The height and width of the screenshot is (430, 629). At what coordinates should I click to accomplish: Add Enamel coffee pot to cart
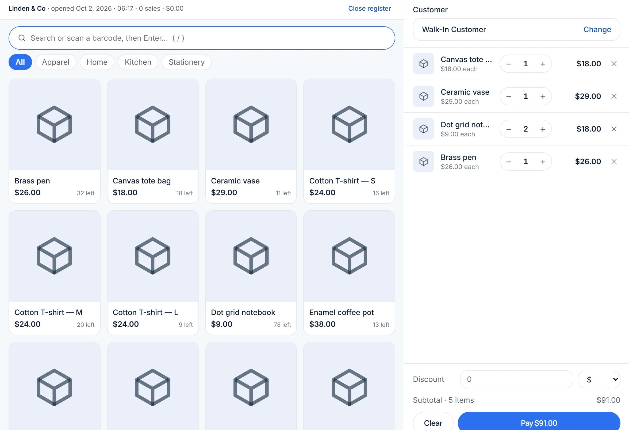click(349, 273)
